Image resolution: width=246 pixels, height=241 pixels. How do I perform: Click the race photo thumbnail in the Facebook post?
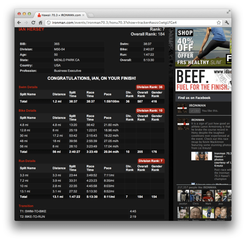(201, 157)
